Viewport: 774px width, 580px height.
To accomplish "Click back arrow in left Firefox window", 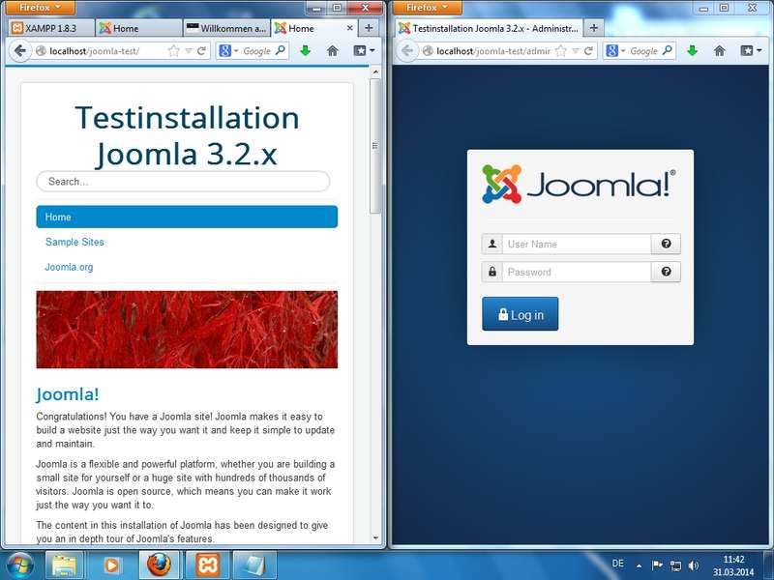I will pos(19,51).
